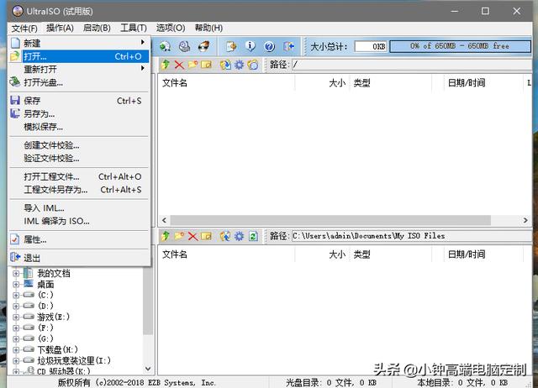
Task: Click rename icon in image pane toolbar
Action: 206,65
